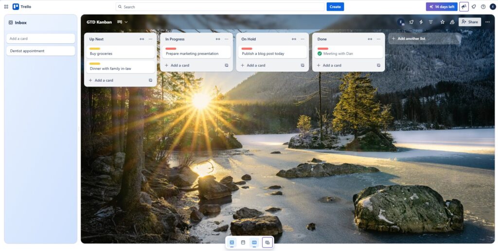Star the GTD Kanban board
498x251 pixels.
pyautogui.click(x=443, y=22)
